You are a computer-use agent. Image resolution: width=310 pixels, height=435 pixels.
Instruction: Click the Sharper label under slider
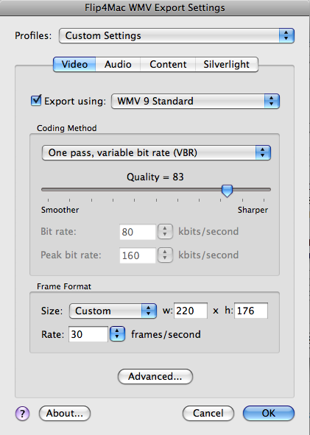point(253,210)
